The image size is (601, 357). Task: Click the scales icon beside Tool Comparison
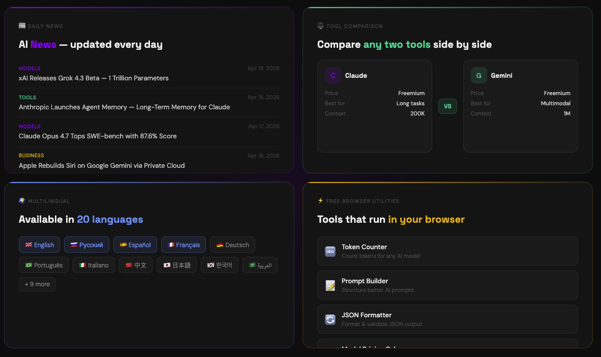coord(320,26)
